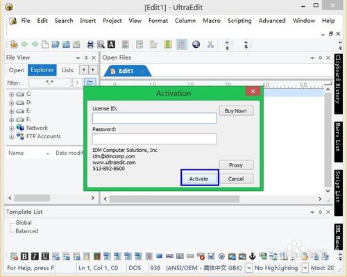The image size is (347, 277).
Task: Click the Proxy button
Action: point(236,165)
